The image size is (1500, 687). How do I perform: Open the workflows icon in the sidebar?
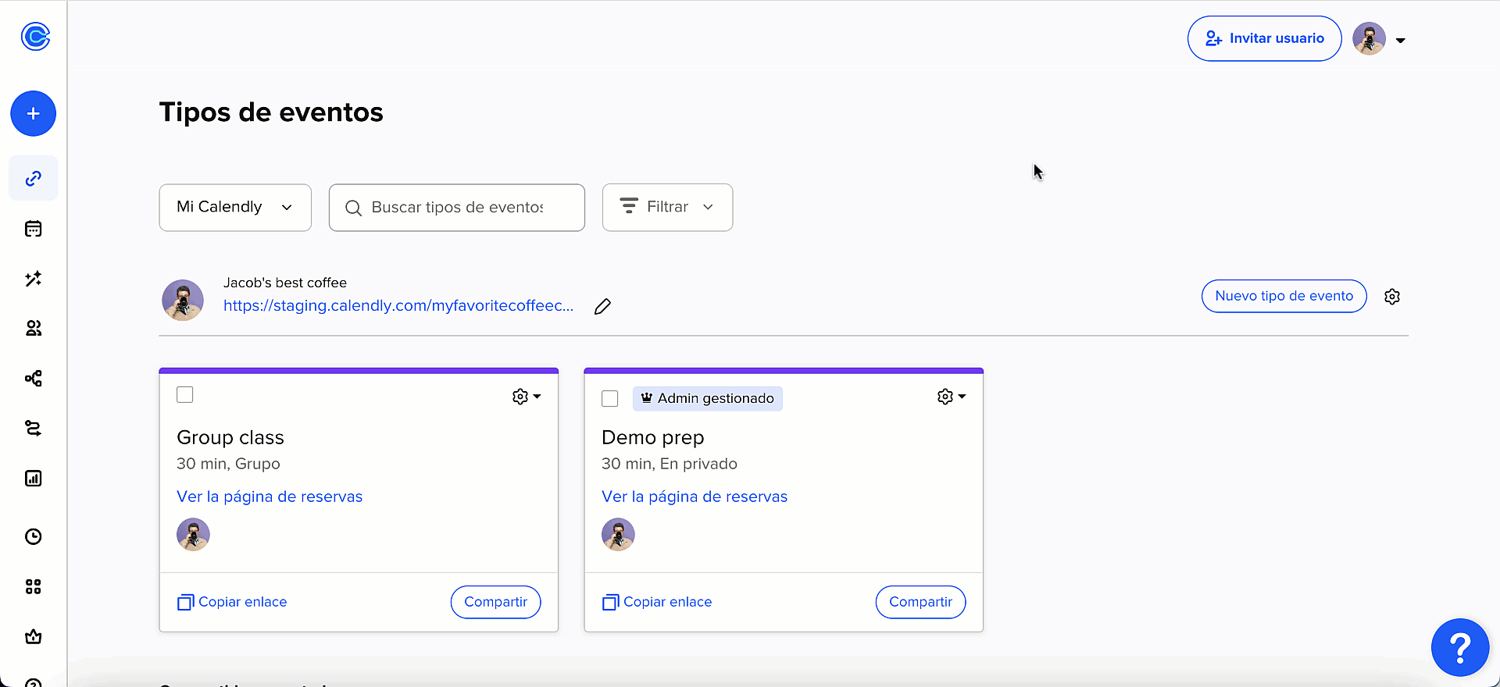point(33,379)
